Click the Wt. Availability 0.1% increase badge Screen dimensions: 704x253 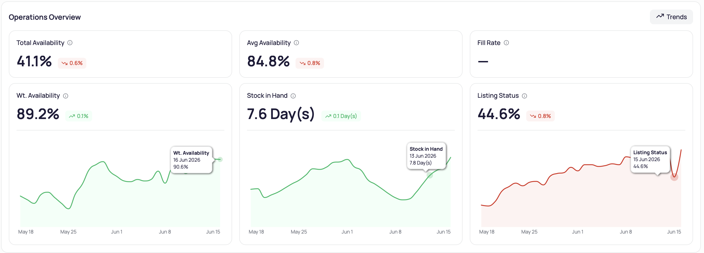pyautogui.click(x=79, y=116)
